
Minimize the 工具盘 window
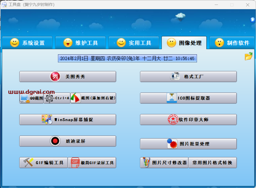(x=216, y=5)
